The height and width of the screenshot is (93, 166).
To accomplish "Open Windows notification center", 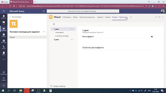I will 162,91.
